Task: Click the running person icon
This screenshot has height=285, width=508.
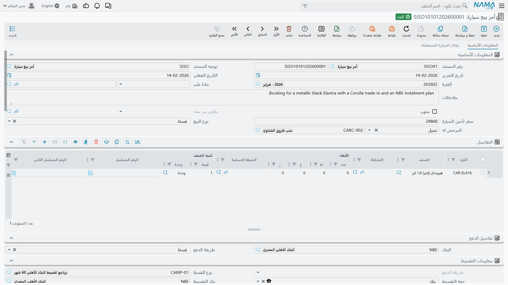Action: [x=86, y=142]
